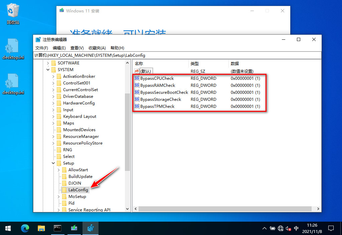Open the Windows Start button

(8, 228)
